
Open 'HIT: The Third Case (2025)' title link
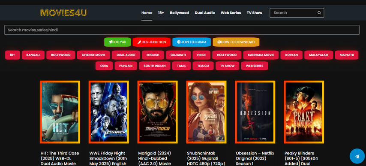(60, 159)
